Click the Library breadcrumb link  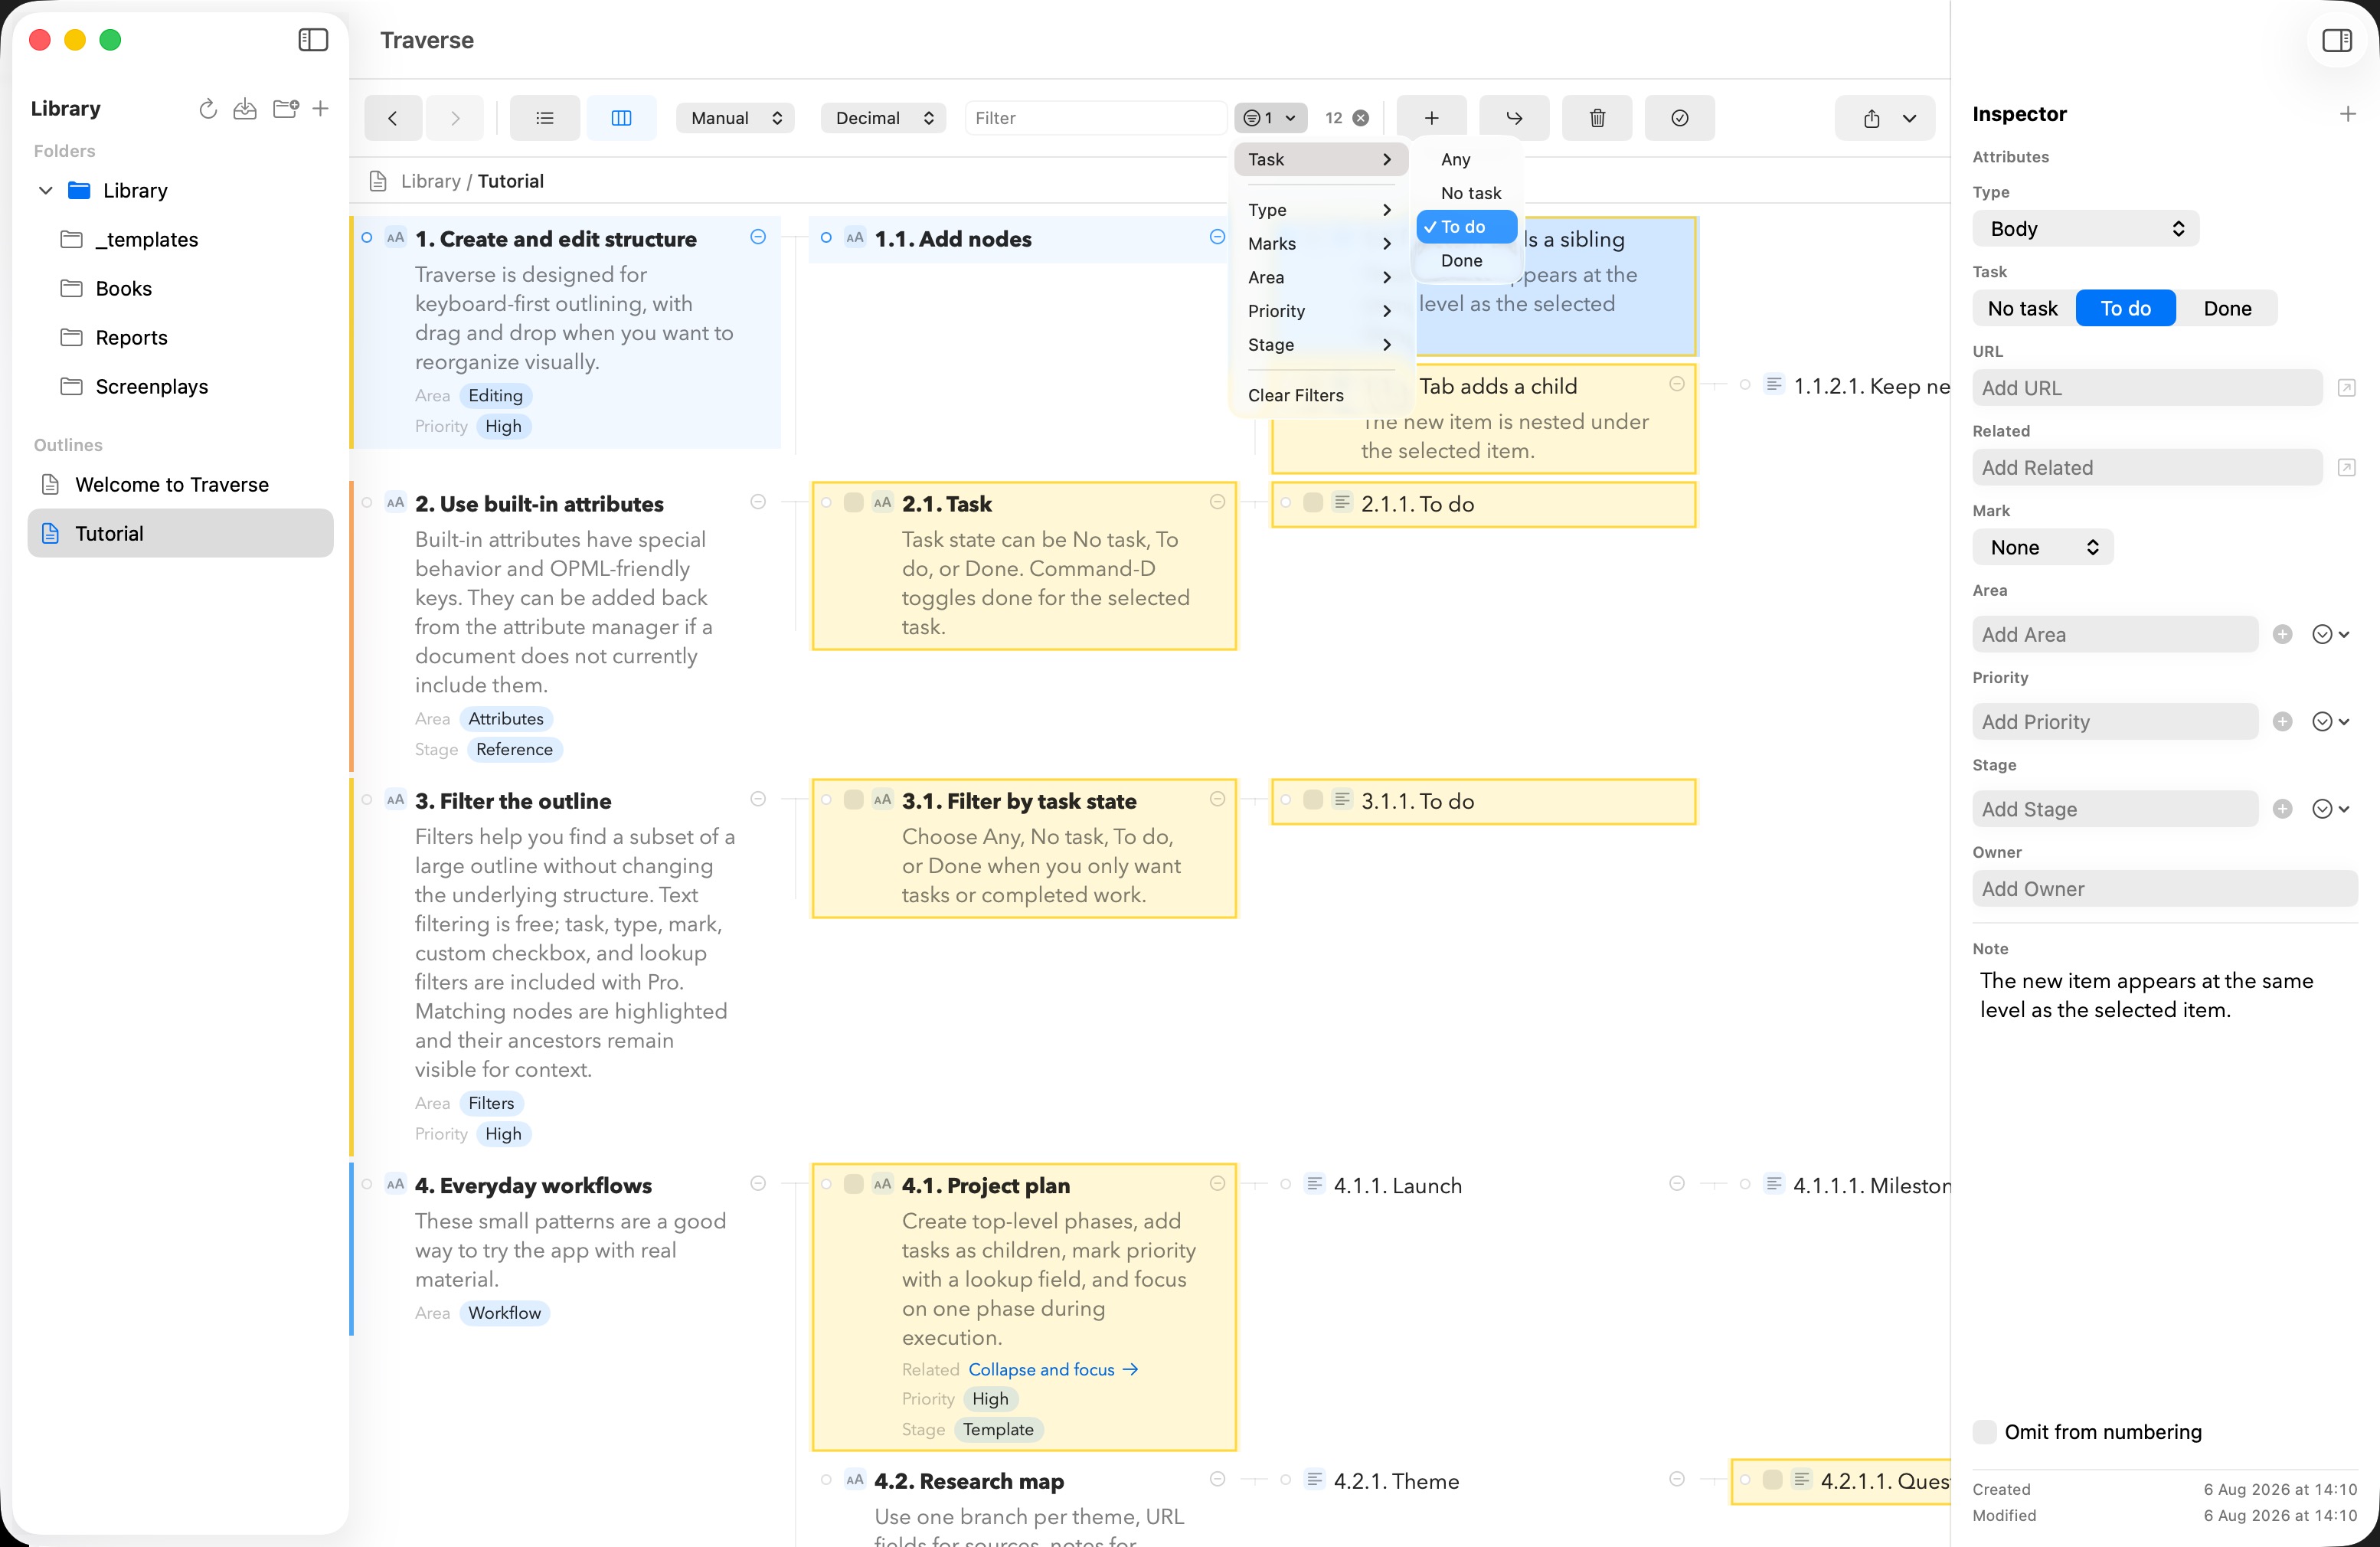pos(430,181)
